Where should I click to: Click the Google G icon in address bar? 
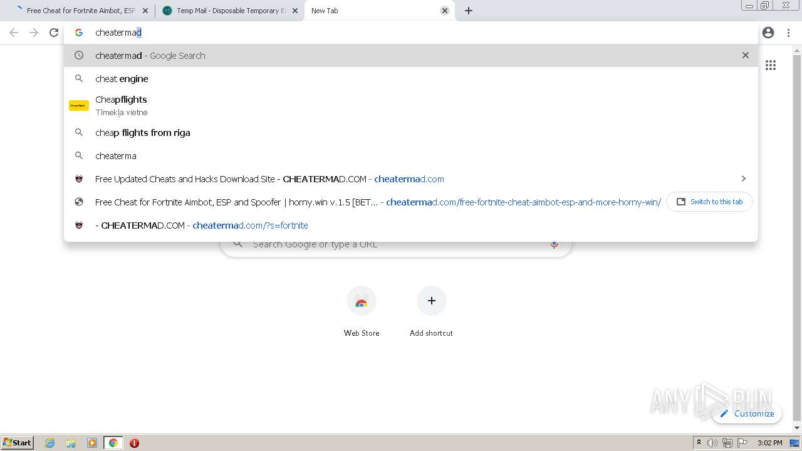pyautogui.click(x=79, y=33)
